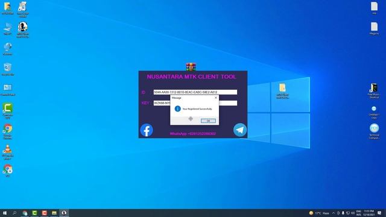Close the Message dialog with the X
This screenshot has height=217, width=386.
tap(216, 98)
